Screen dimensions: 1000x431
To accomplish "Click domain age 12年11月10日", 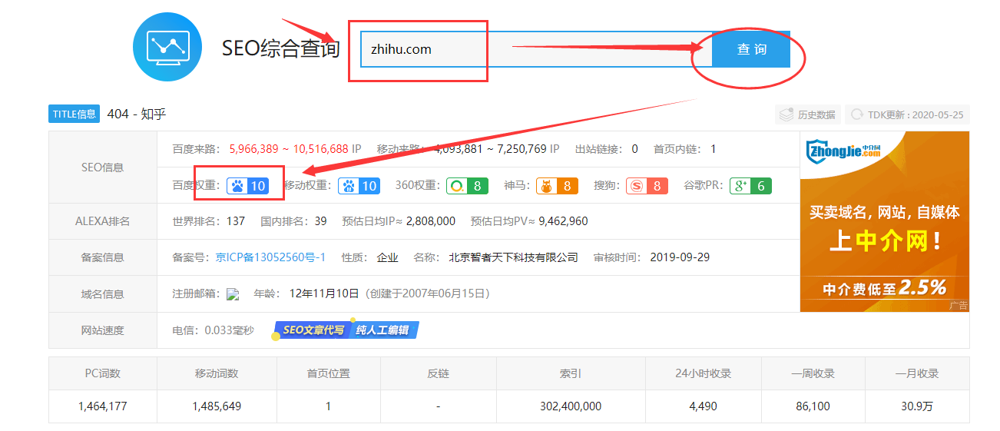I will 324,293.
